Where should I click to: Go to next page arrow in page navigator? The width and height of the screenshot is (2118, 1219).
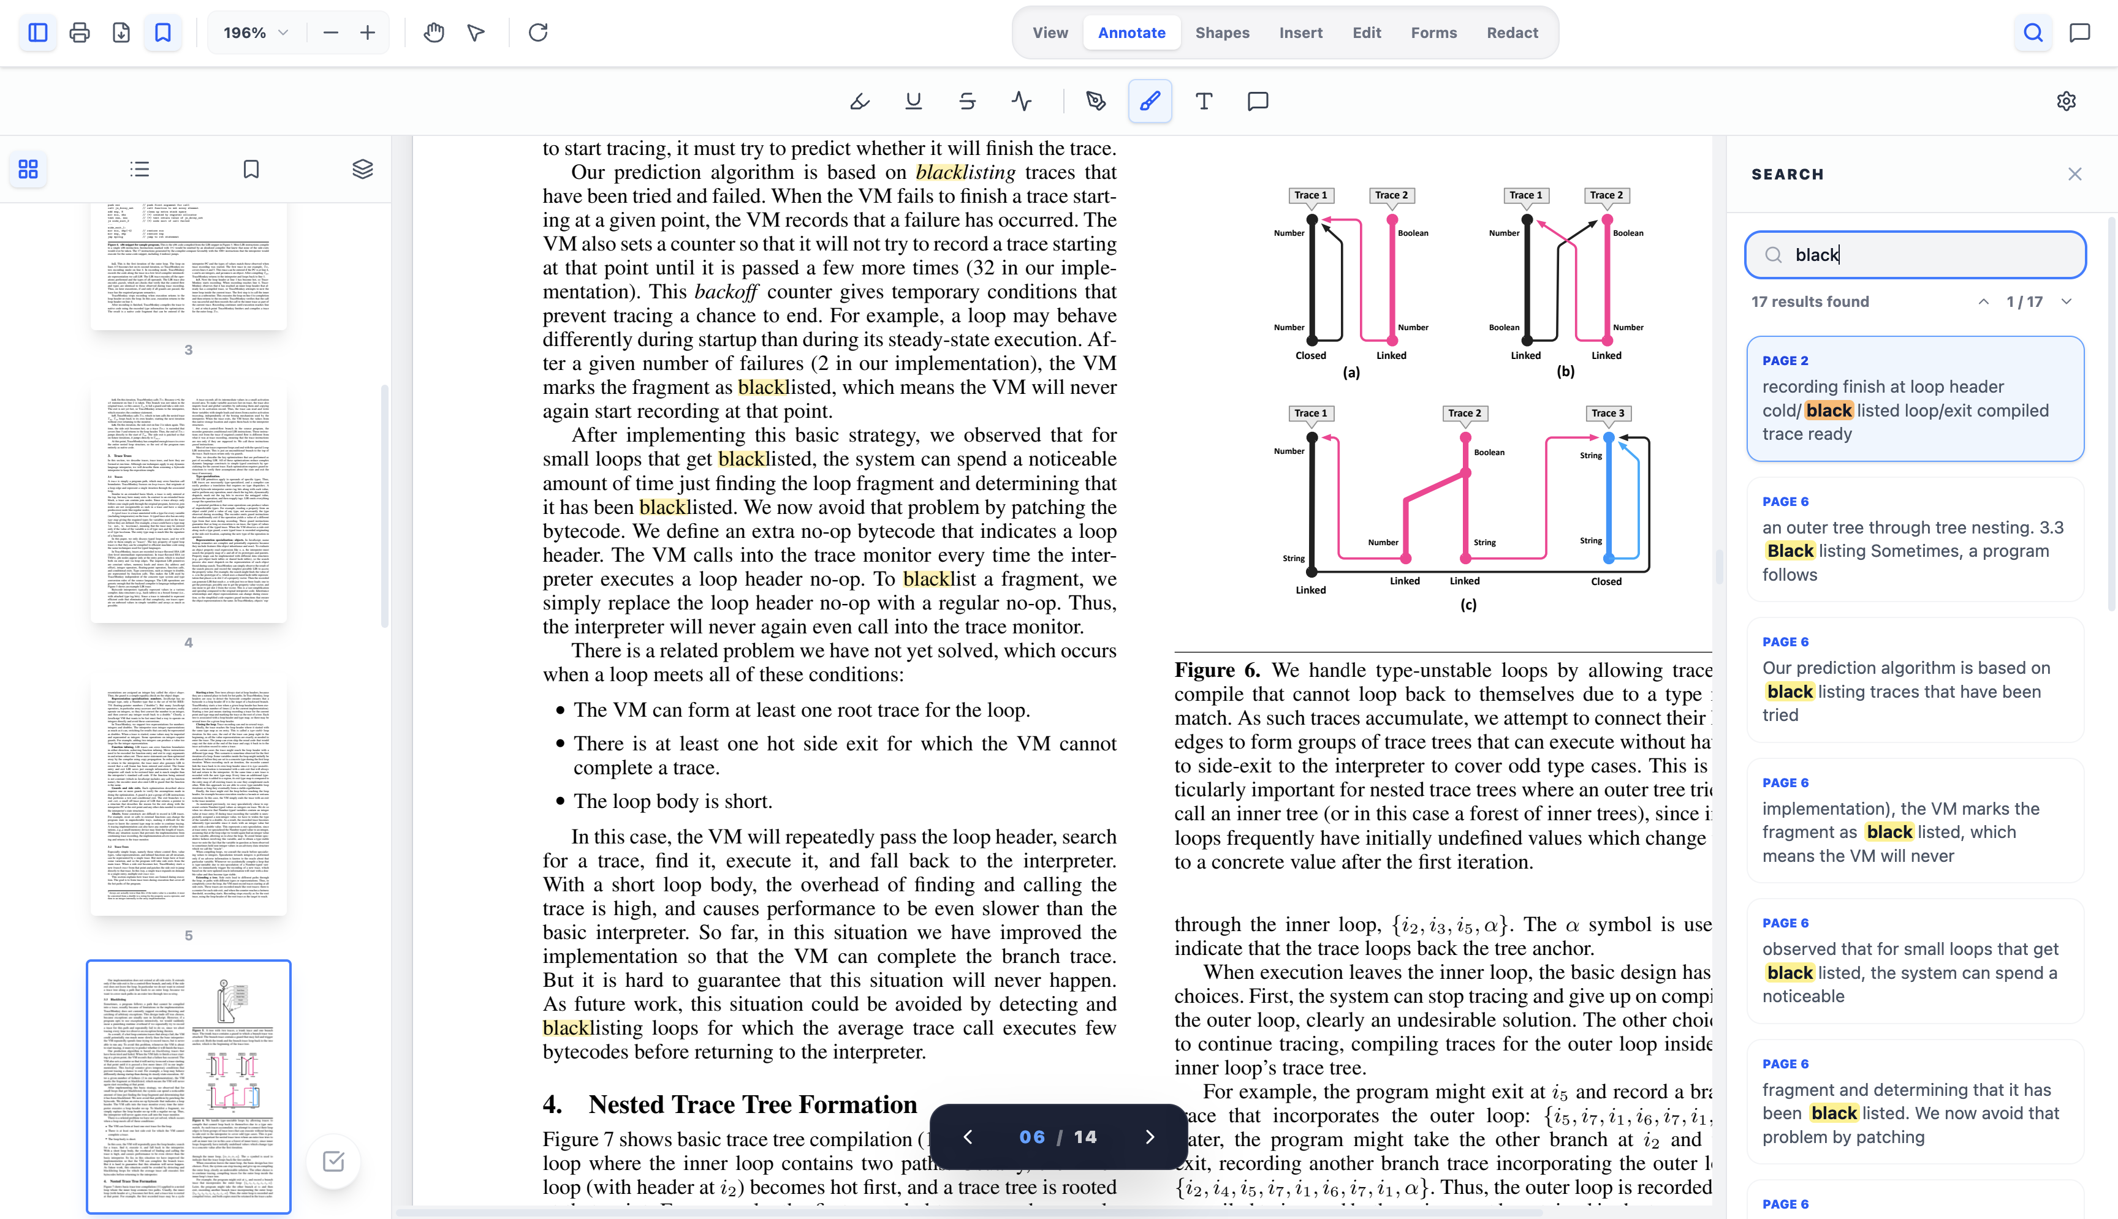point(1150,1137)
